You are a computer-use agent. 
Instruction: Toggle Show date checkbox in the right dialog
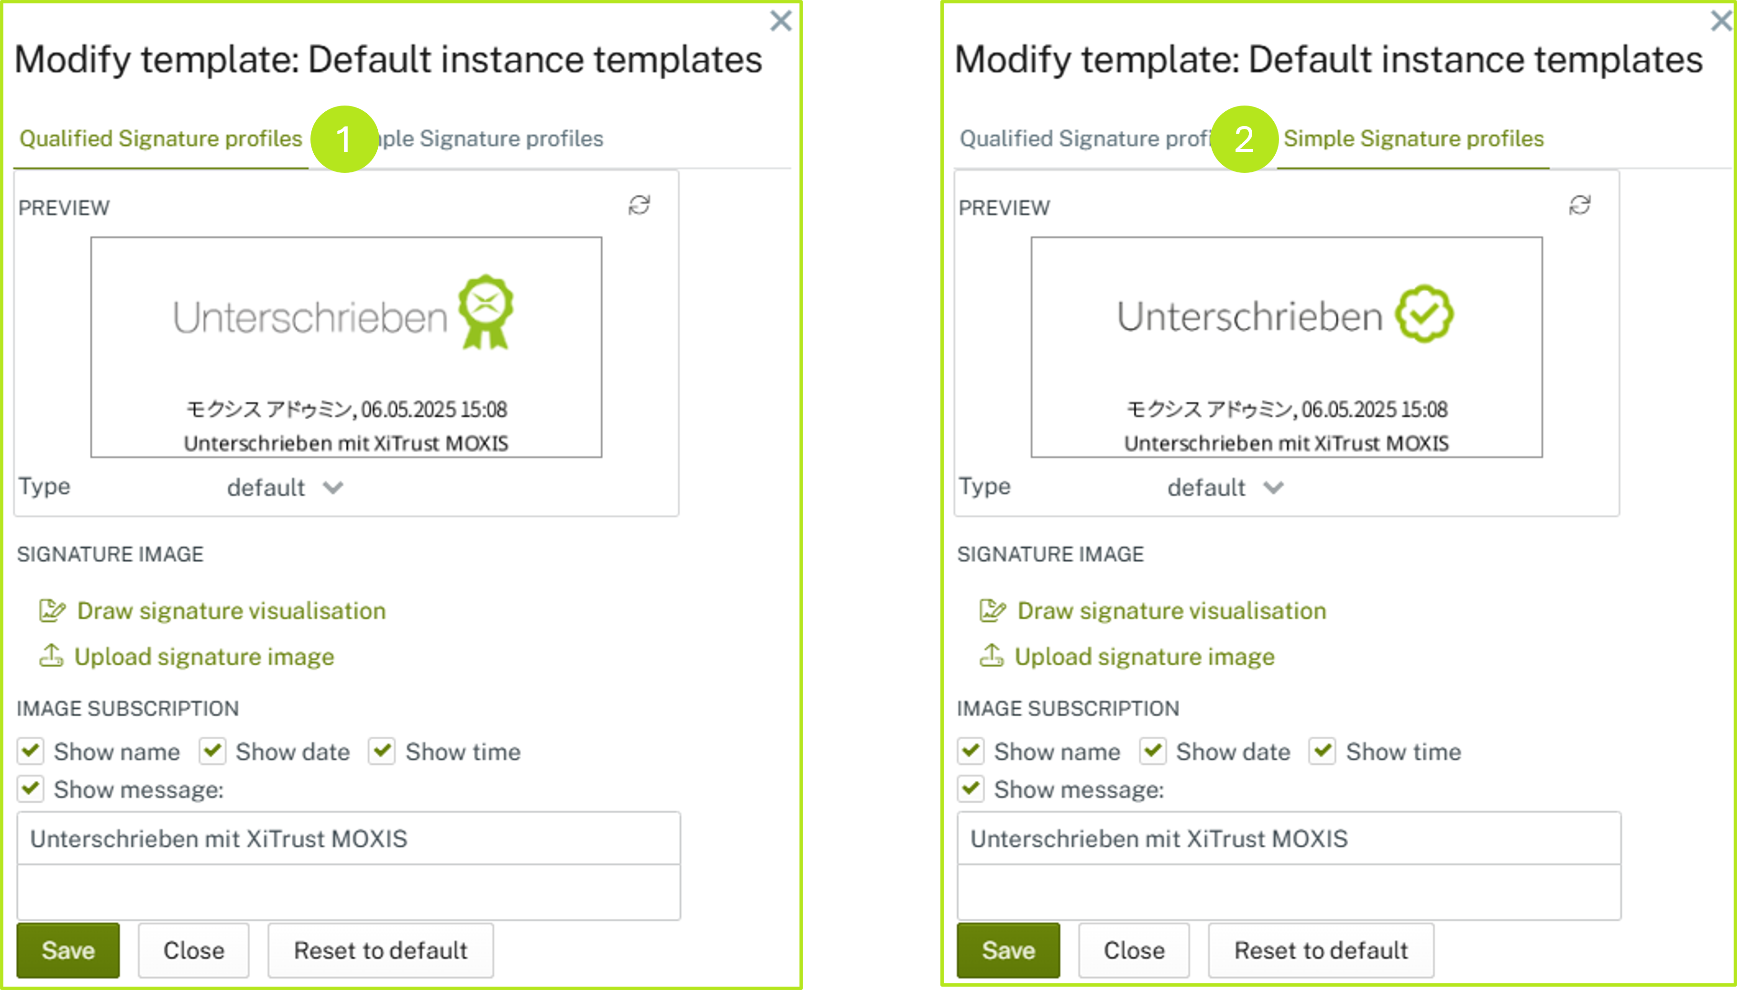(1153, 751)
